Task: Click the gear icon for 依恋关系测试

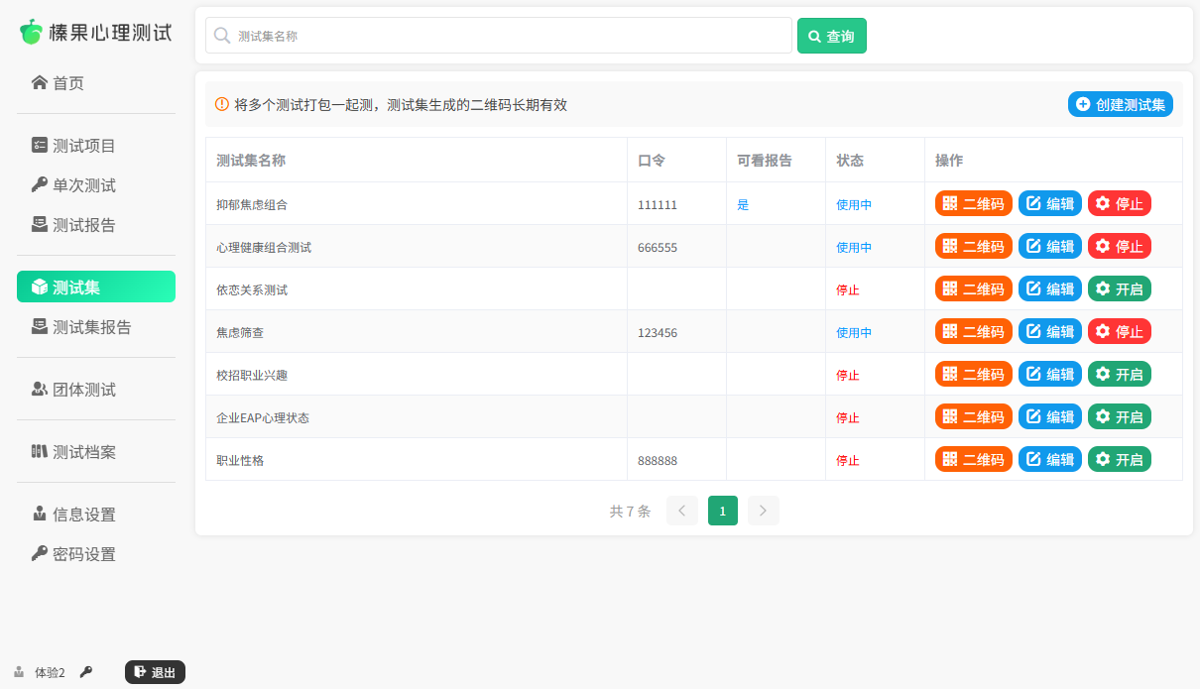Action: coord(1103,288)
